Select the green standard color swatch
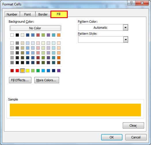The height and width of the screenshot is (145, 151). [38, 71]
